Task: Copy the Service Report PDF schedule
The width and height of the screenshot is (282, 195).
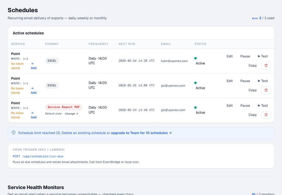Action: coord(253,115)
